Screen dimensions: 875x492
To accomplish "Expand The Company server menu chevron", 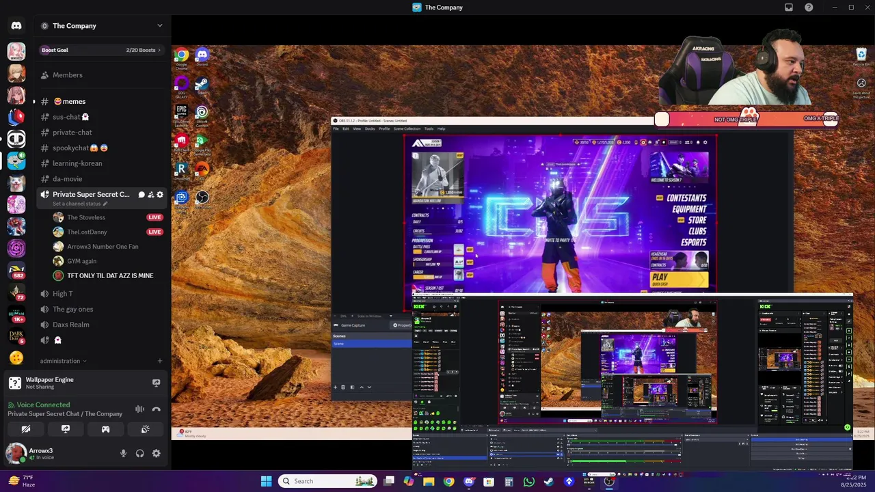I will pos(160,26).
